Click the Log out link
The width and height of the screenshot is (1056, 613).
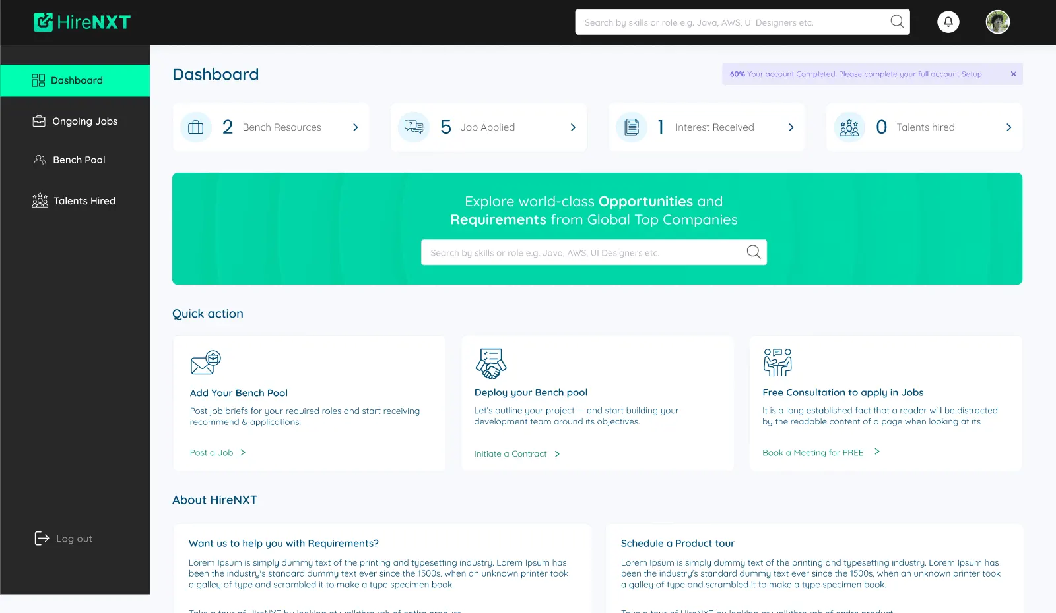tap(74, 539)
